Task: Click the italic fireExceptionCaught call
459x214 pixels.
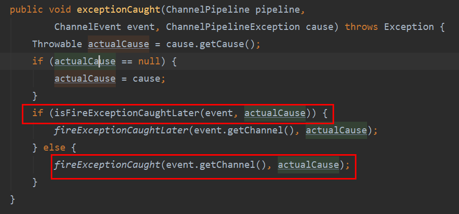Action: pyautogui.click(x=105, y=165)
